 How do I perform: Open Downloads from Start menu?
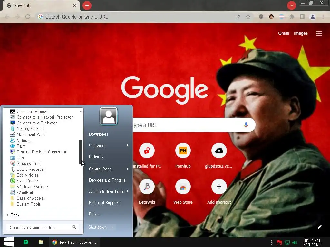[99, 134]
